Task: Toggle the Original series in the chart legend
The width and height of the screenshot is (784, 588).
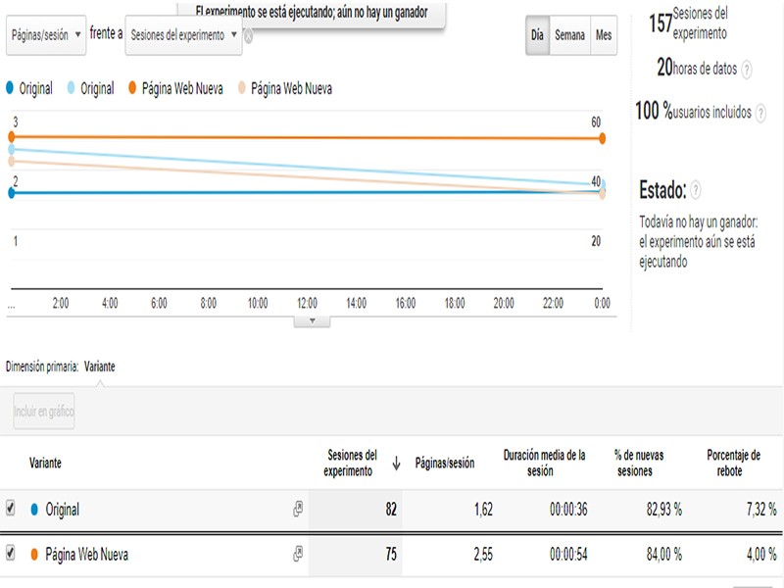Action: pyautogui.click(x=32, y=85)
